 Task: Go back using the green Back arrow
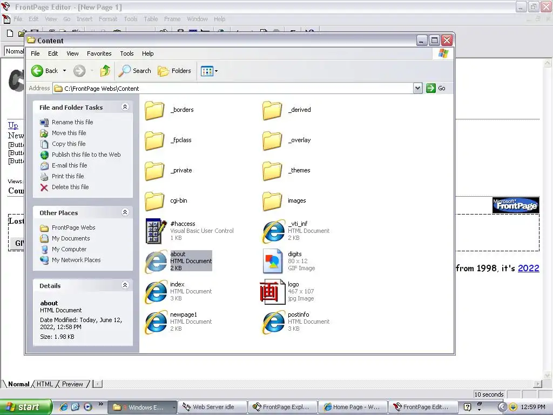pyautogui.click(x=44, y=71)
